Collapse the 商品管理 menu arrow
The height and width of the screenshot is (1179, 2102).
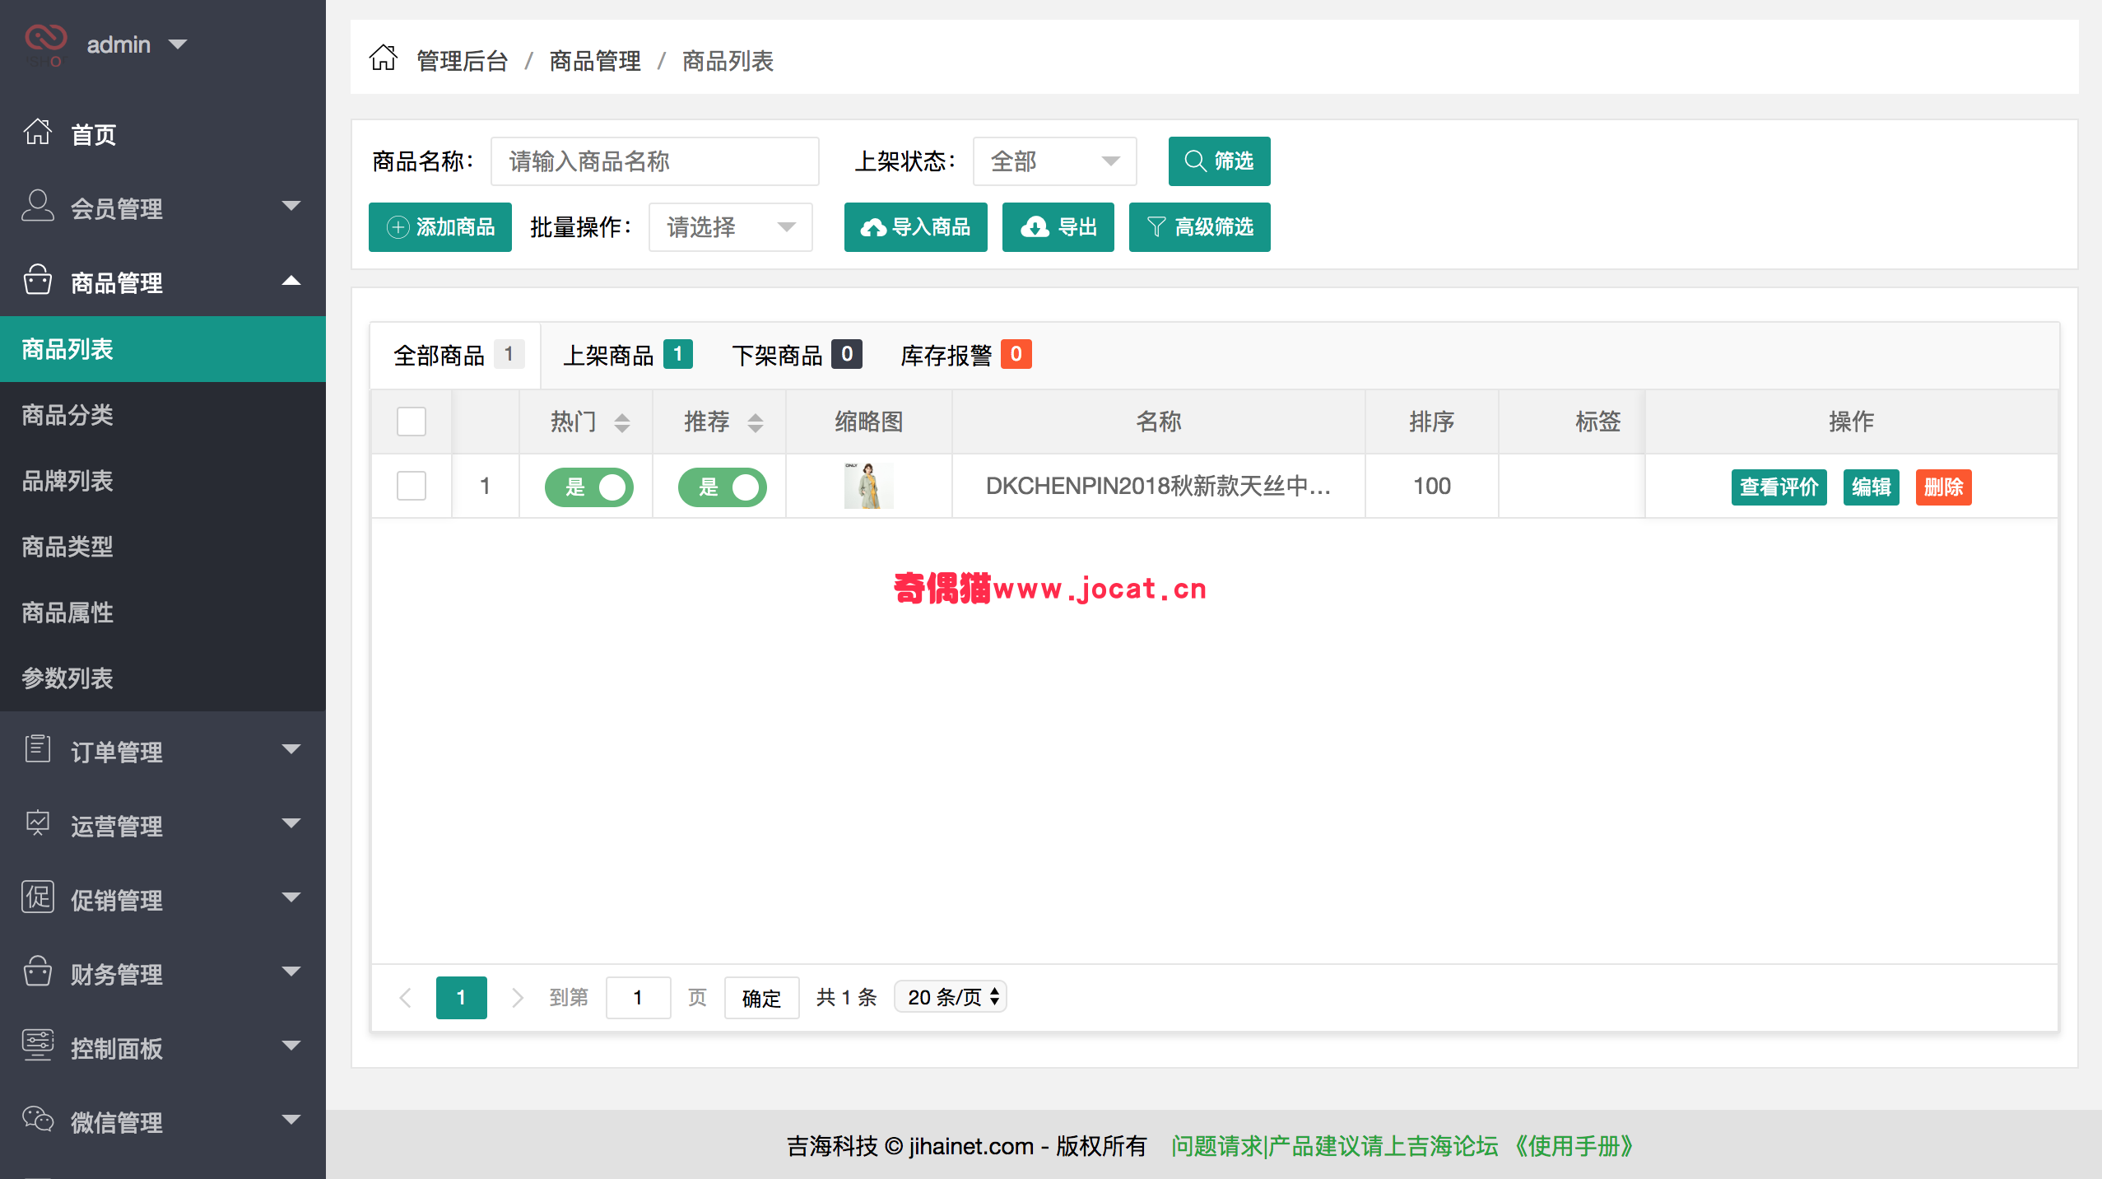pos(291,281)
